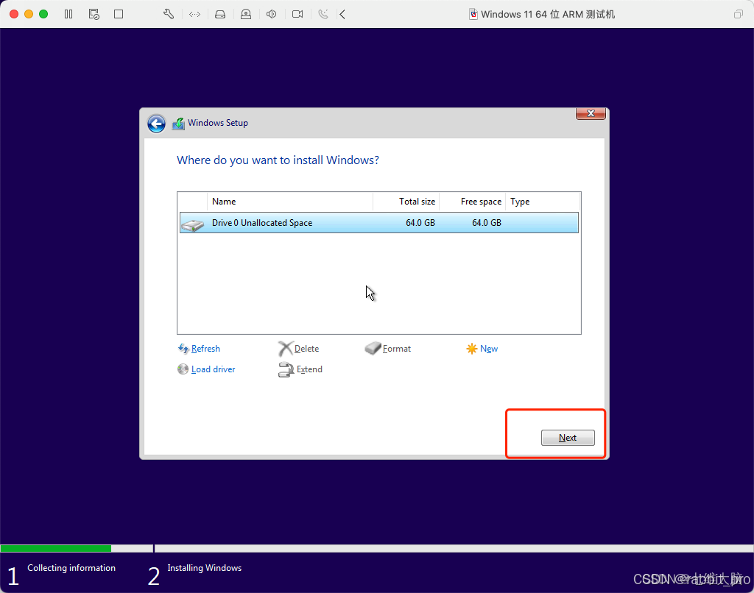
Task: Click the CD/DVD drive toolbar icon
Action: pos(246,15)
